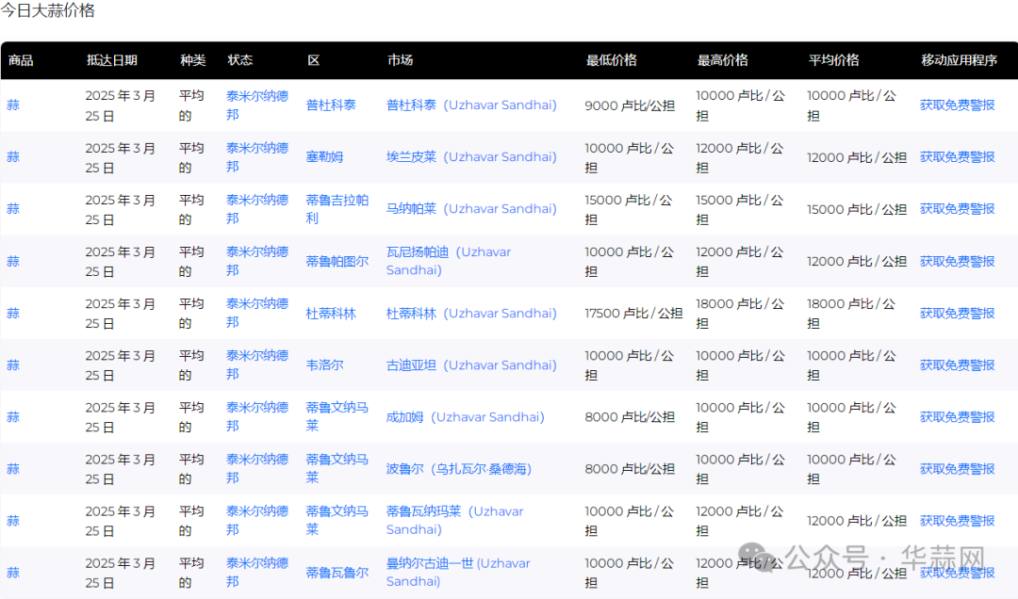This screenshot has width=1018, height=599.
Task: Click 获取免费警报 in the 普杜科泰 row
Action: tap(957, 105)
